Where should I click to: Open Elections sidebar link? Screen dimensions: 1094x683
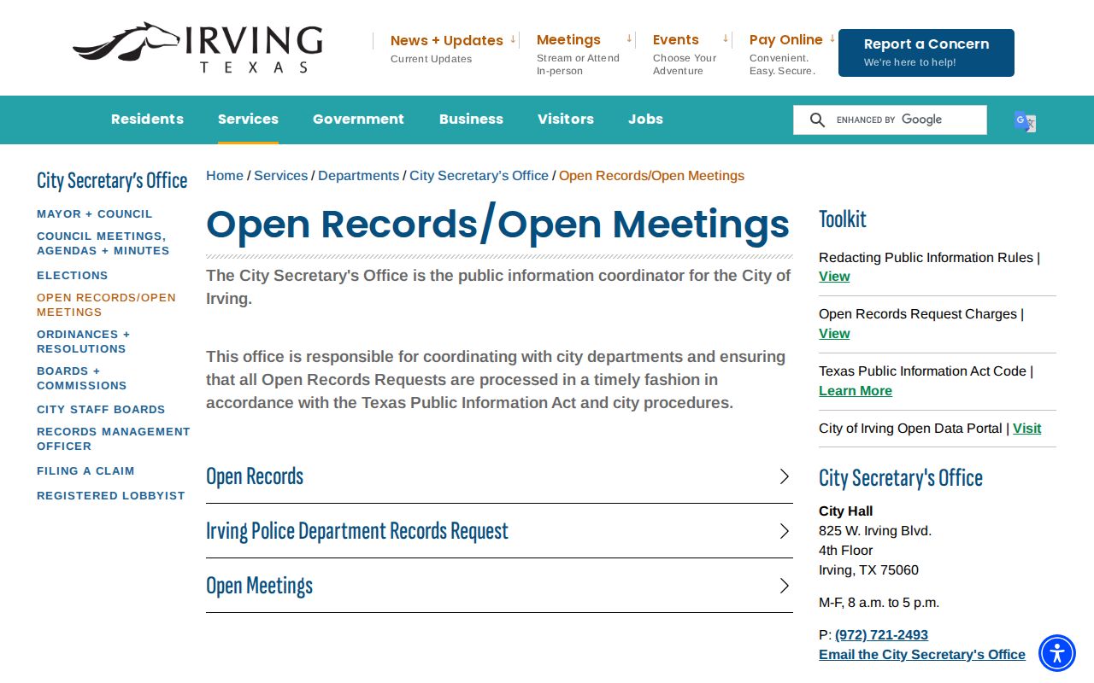73,276
